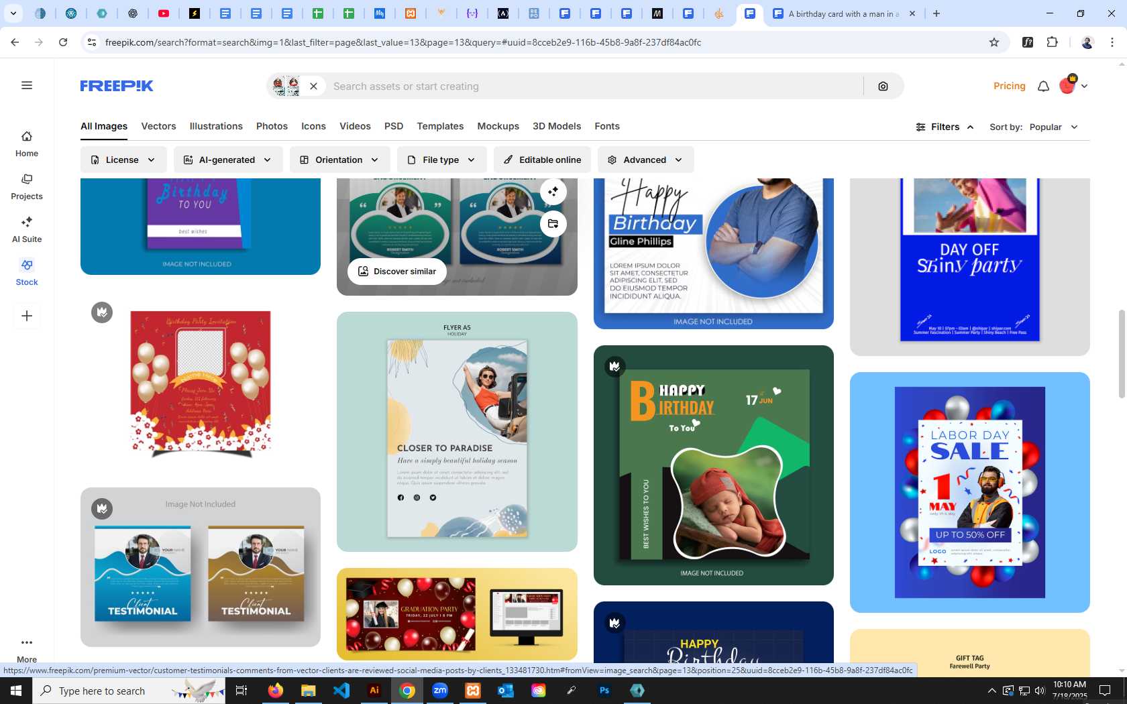Click the Freepik logo

(x=117, y=86)
